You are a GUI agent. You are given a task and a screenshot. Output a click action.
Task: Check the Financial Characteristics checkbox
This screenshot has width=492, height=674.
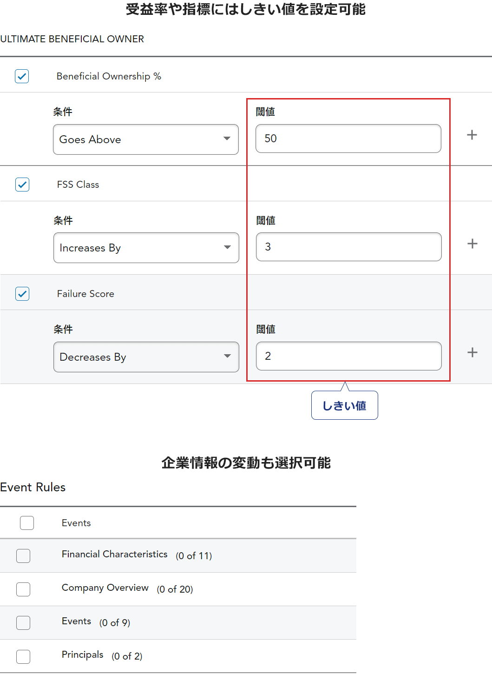pyautogui.click(x=23, y=556)
